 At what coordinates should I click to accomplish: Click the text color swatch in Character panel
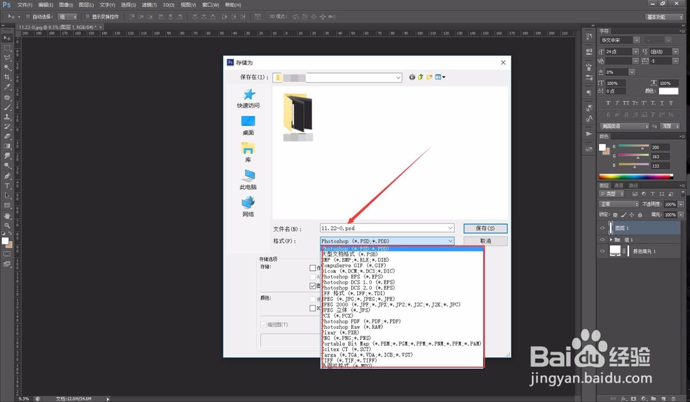669,91
